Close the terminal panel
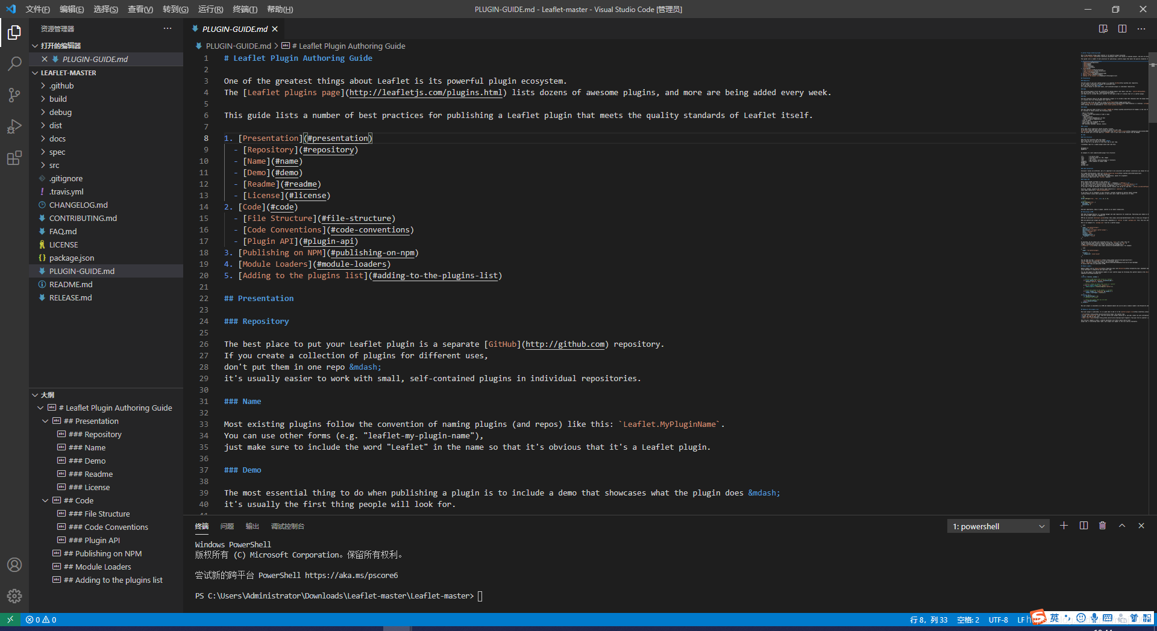 pos(1141,526)
